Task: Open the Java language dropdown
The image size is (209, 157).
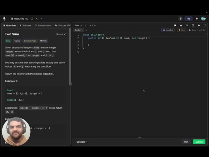Action: (78, 25)
